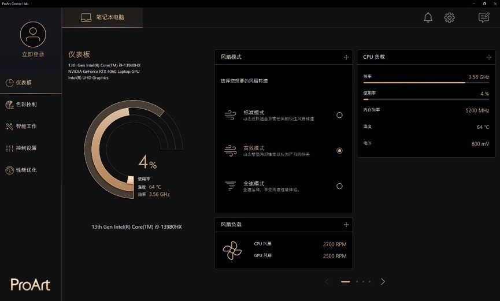Click the magic wand smart work icon

[x=10, y=127]
